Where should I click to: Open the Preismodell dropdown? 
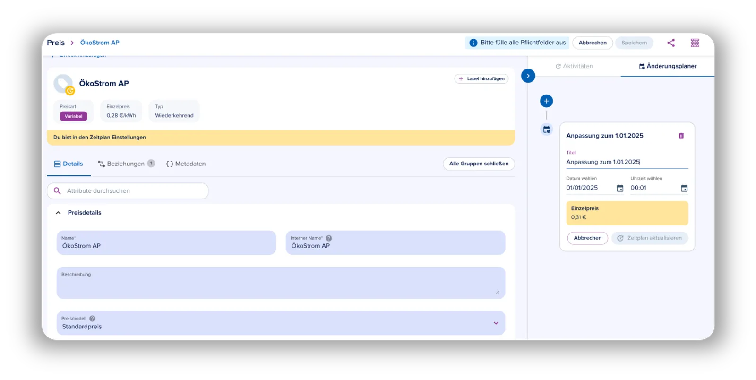(x=281, y=323)
